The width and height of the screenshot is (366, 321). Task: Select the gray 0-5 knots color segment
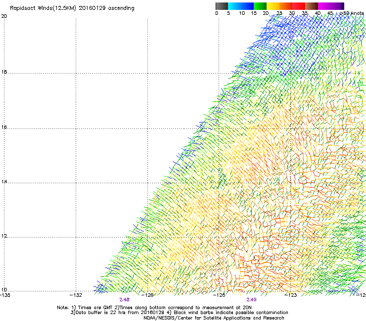pyautogui.click(x=222, y=6)
